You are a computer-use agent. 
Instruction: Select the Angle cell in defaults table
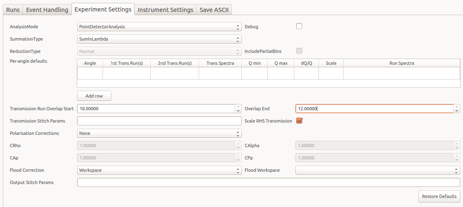click(x=90, y=73)
